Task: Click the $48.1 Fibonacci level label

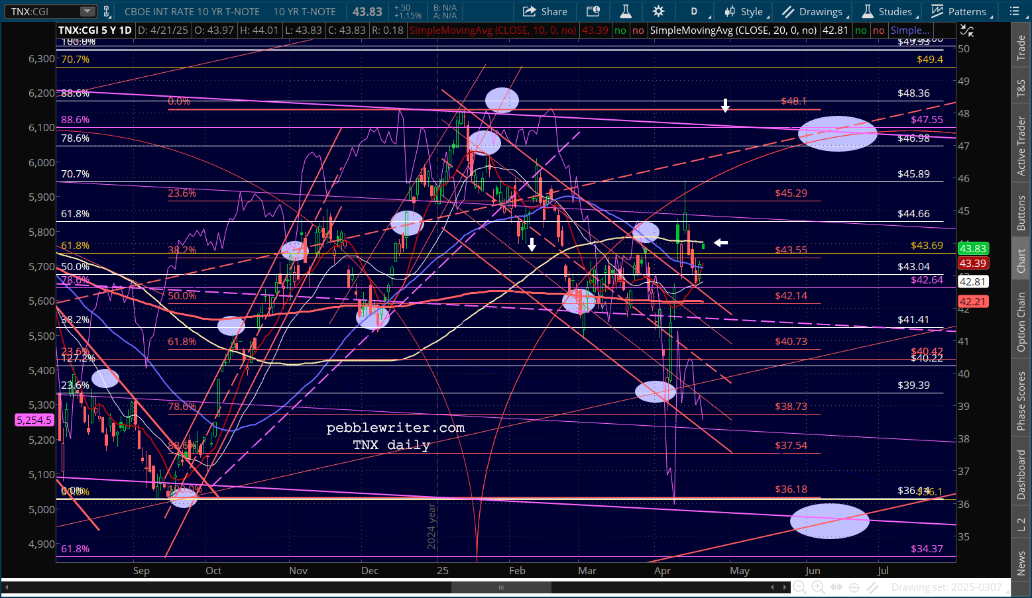Action: coord(794,101)
